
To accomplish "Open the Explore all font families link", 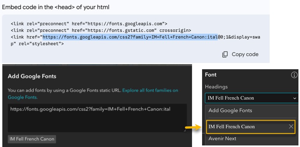I will [x=93, y=94].
